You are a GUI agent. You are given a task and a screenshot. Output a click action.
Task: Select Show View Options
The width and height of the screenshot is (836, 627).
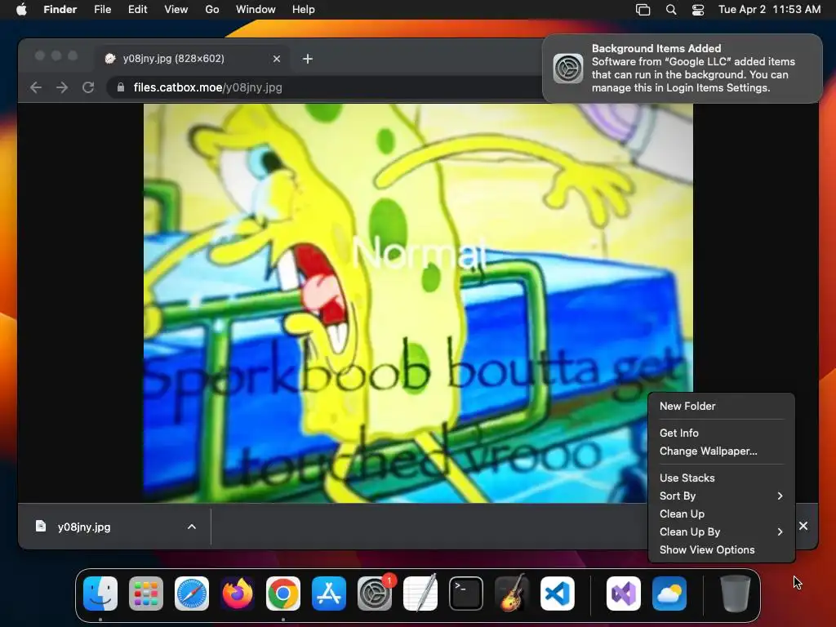tap(722, 549)
